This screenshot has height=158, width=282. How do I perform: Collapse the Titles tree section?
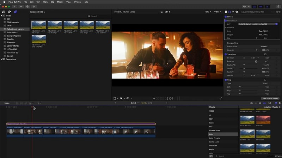coord(1,15)
